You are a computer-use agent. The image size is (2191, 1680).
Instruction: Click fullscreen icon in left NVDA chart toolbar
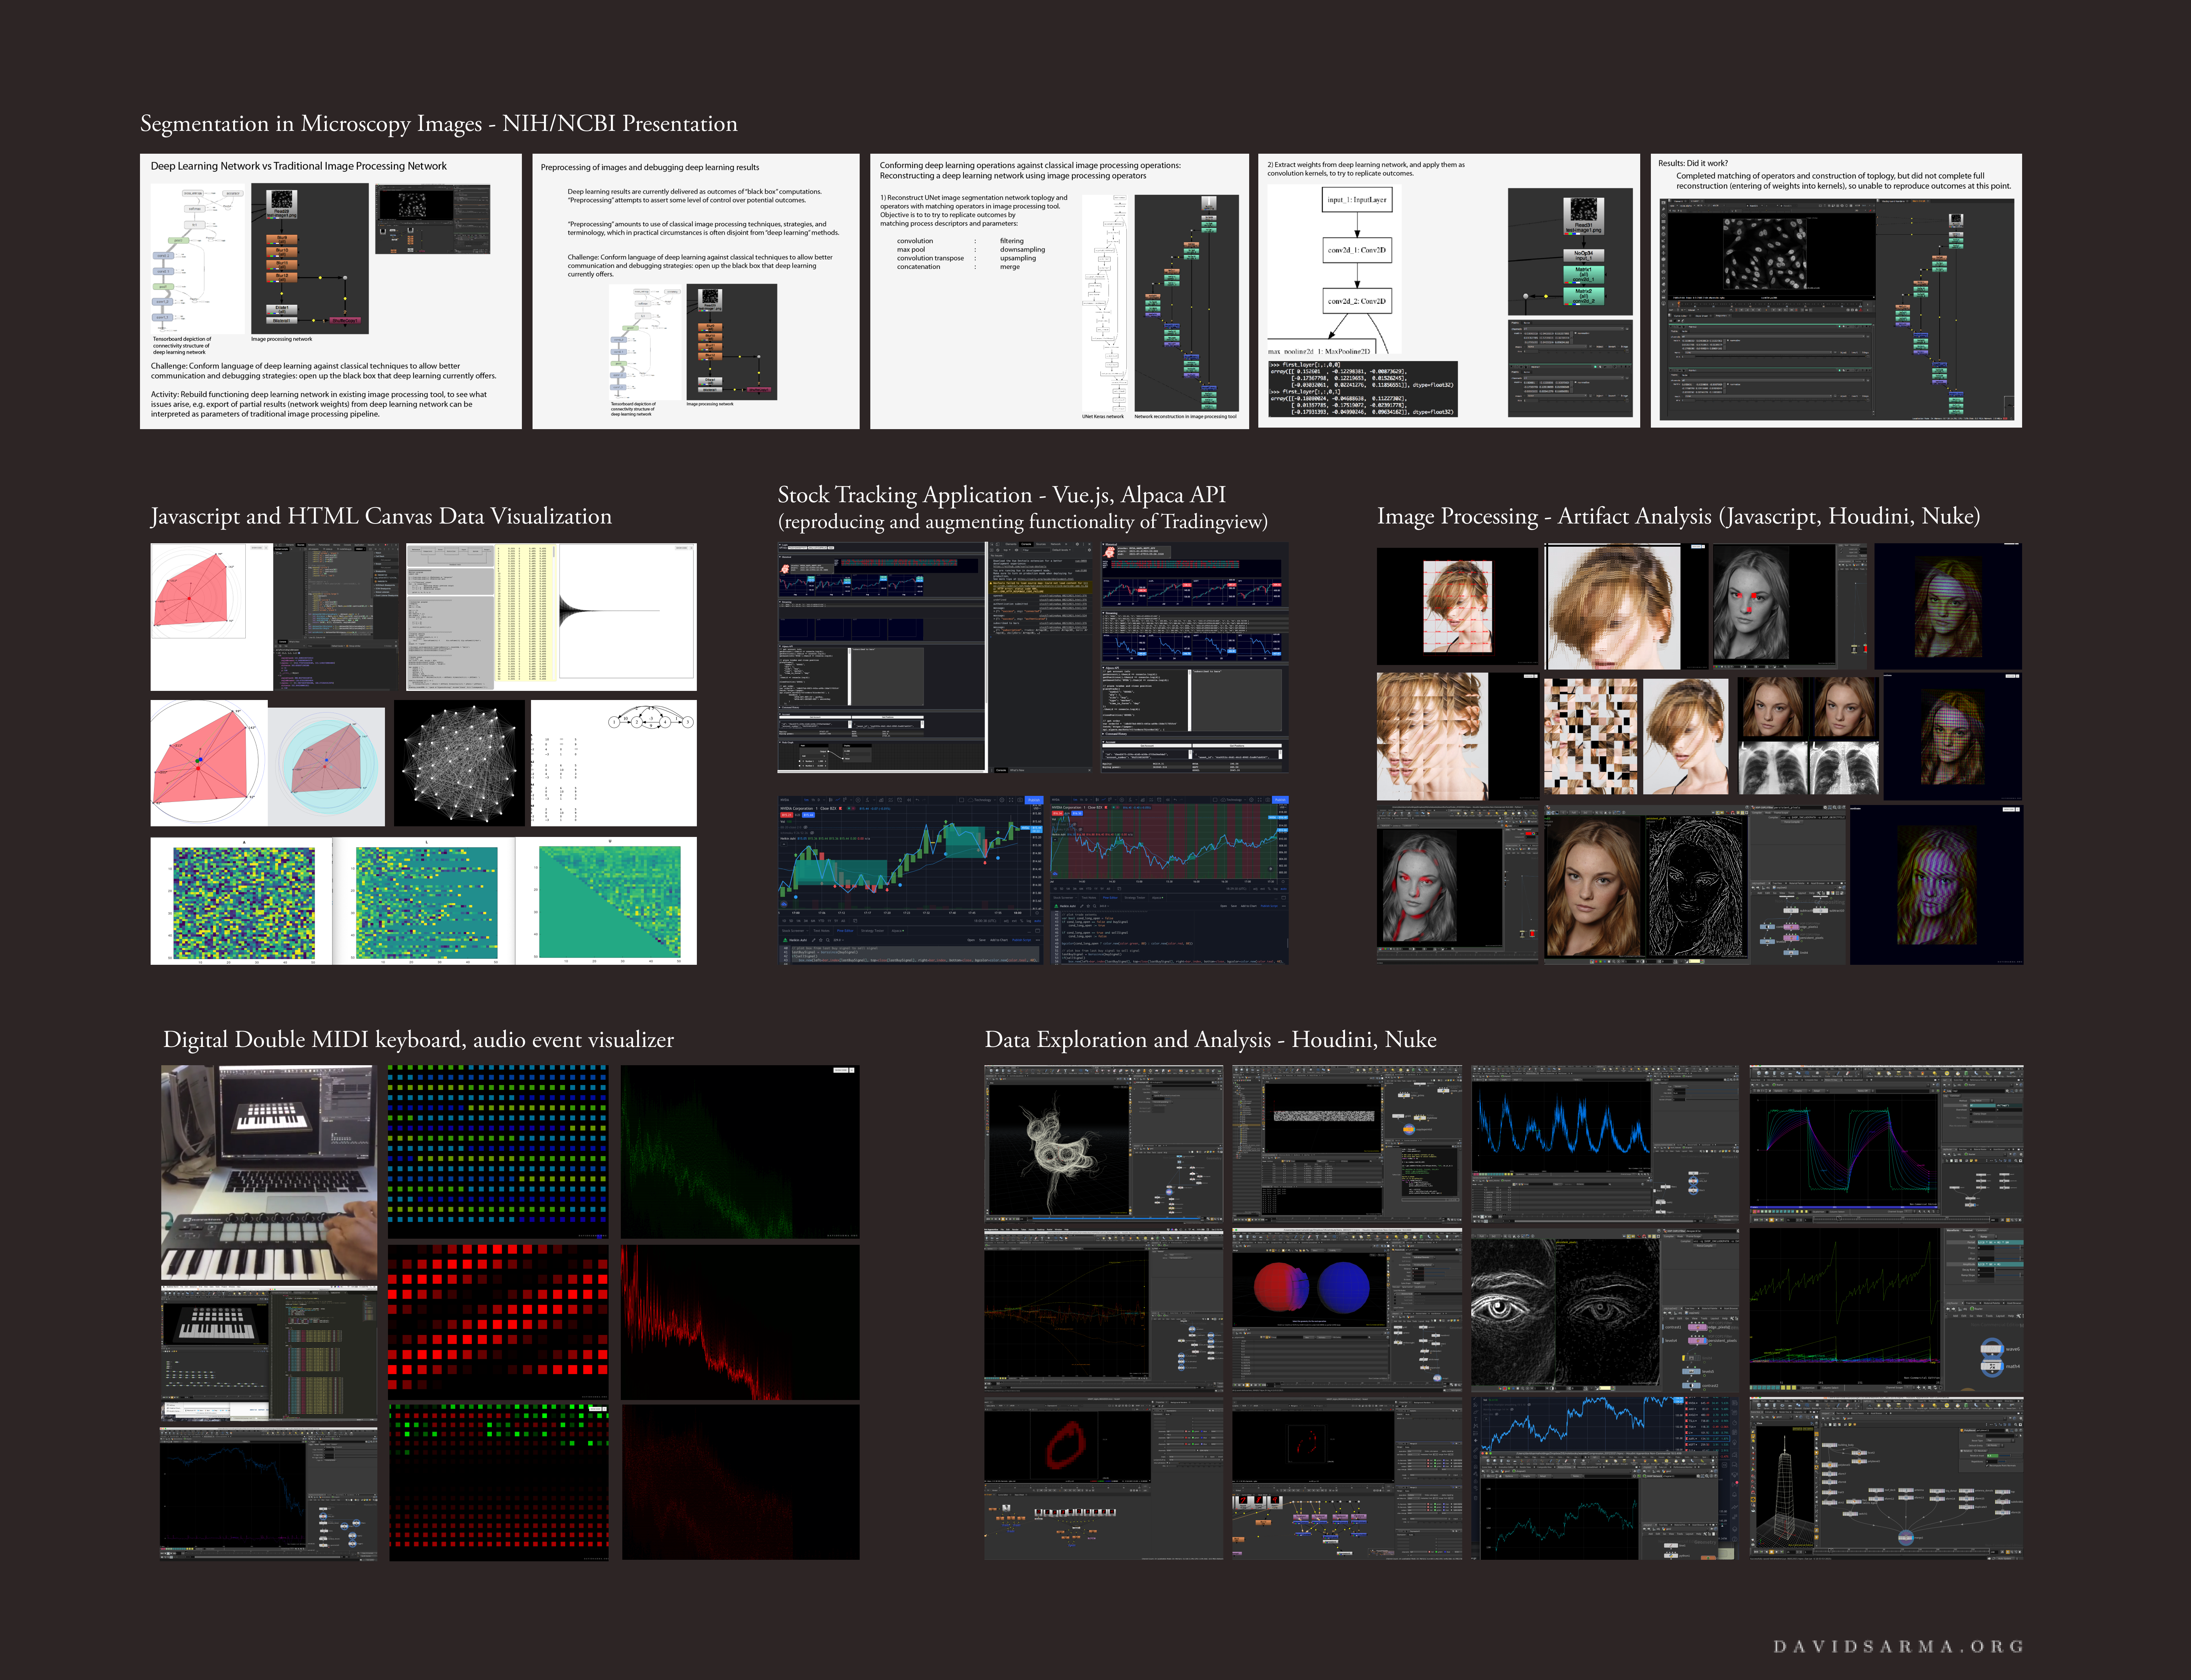[1011, 800]
